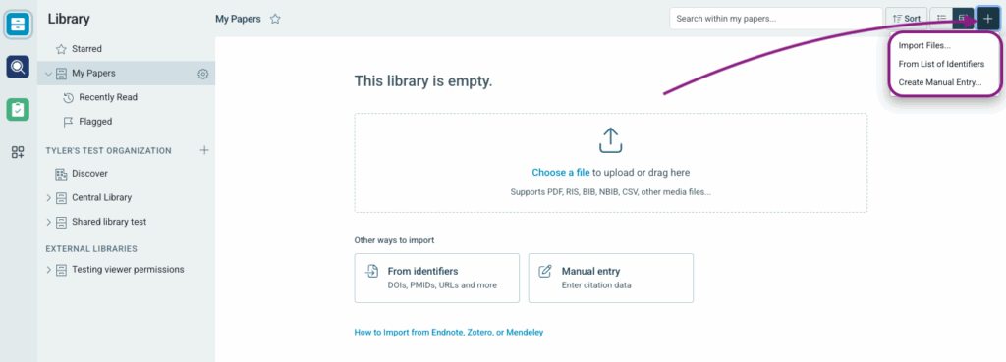Select Import Files... from menu
Viewport: 1006px width, 362px height.
point(924,45)
